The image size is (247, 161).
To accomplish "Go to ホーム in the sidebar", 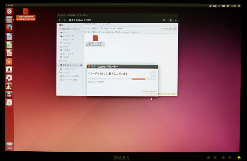I will [x=65, y=33].
